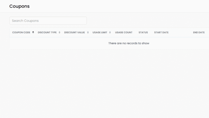Click the STATUS column header
The image size is (209, 118).
pyautogui.click(x=143, y=32)
